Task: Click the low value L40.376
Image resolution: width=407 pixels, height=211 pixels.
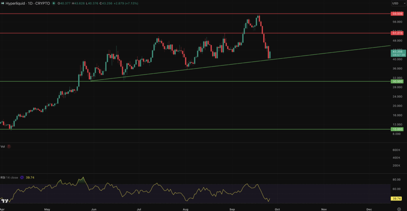Action: point(92,3)
